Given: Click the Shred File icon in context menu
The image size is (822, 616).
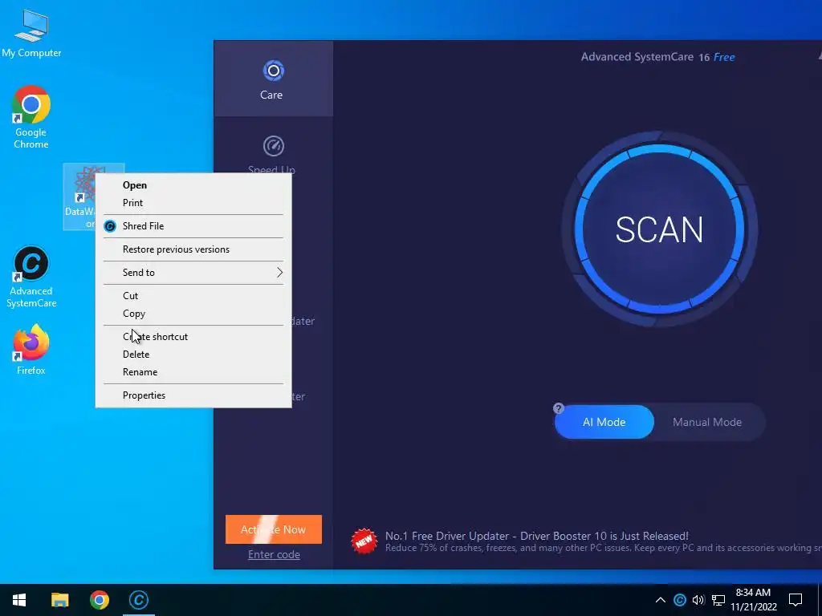Looking at the screenshot, I should pyautogui.click(x=110, y=226).
